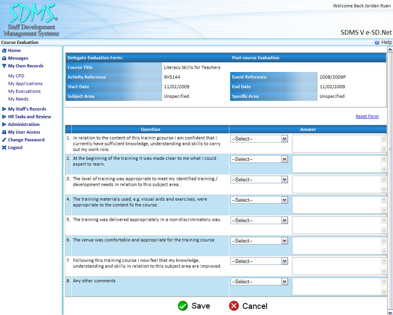The image size is (393, 315).
Task: Click the blue question mark Help icon
Action: 377,42
